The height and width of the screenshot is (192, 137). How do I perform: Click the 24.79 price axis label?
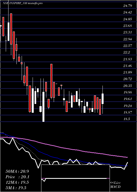pos(128,6)
